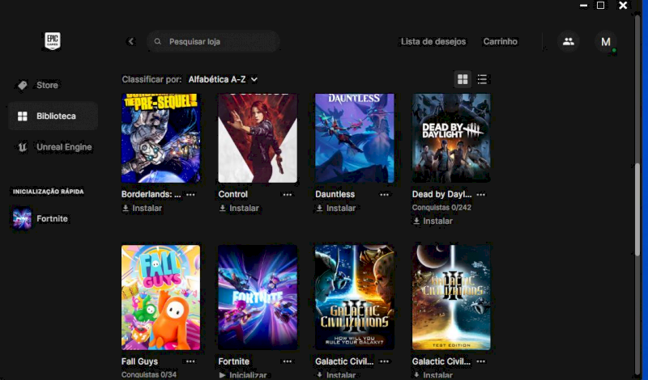Expand the Alfabética A-Z sort dropdown
This screenshot has height=380, width=648.
pos(223,79)
